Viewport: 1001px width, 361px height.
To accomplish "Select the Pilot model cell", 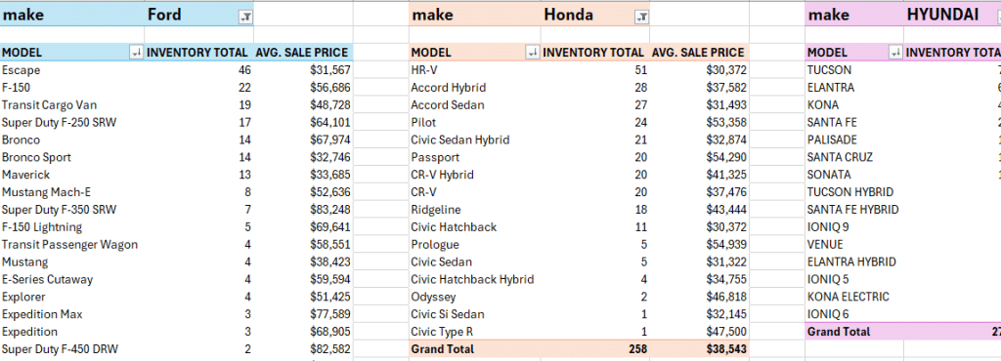I will [475, 122].
